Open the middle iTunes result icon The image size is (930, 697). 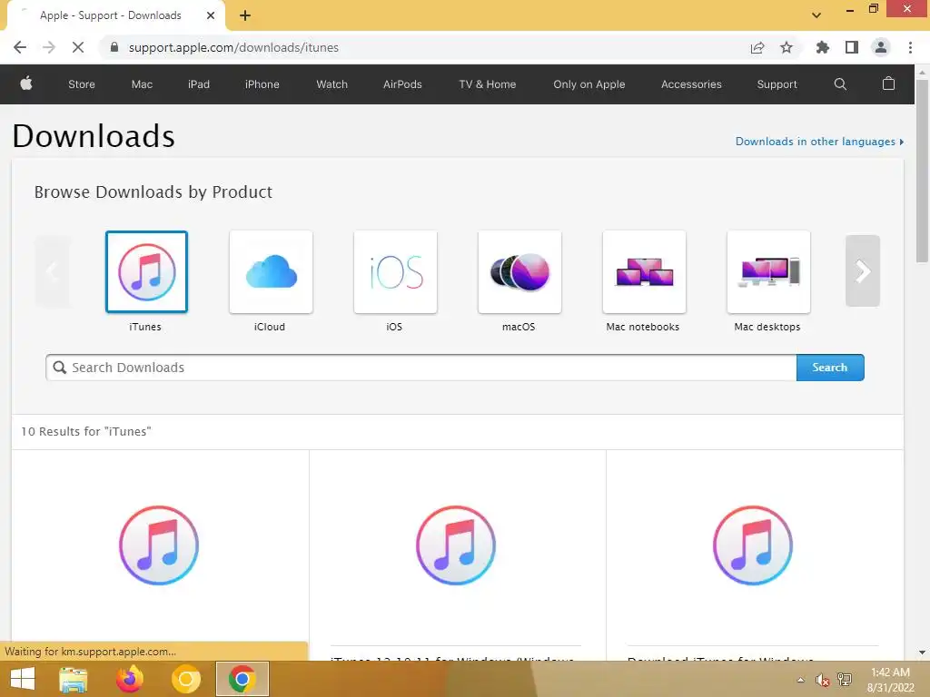(x=456, y=545)
